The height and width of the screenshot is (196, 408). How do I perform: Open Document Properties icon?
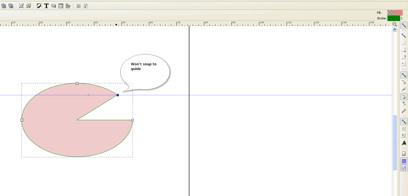(x=86, y=6)
